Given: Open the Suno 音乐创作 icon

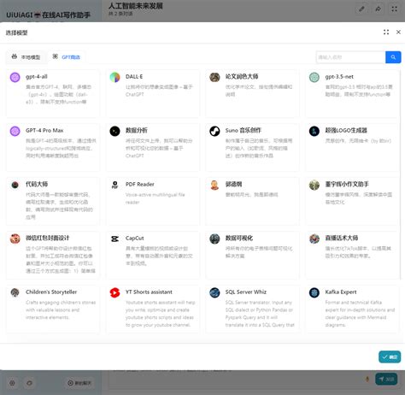Looking at the screenshot, I should click(x=214, y=131).
